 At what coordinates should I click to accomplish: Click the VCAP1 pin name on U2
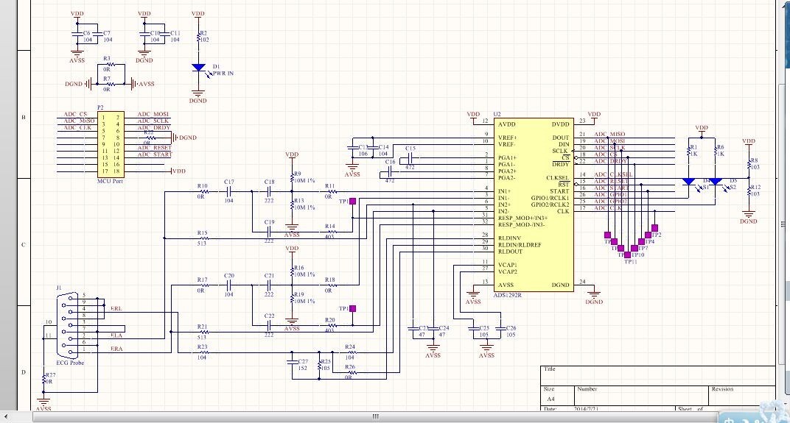click(x=507, y=265)
